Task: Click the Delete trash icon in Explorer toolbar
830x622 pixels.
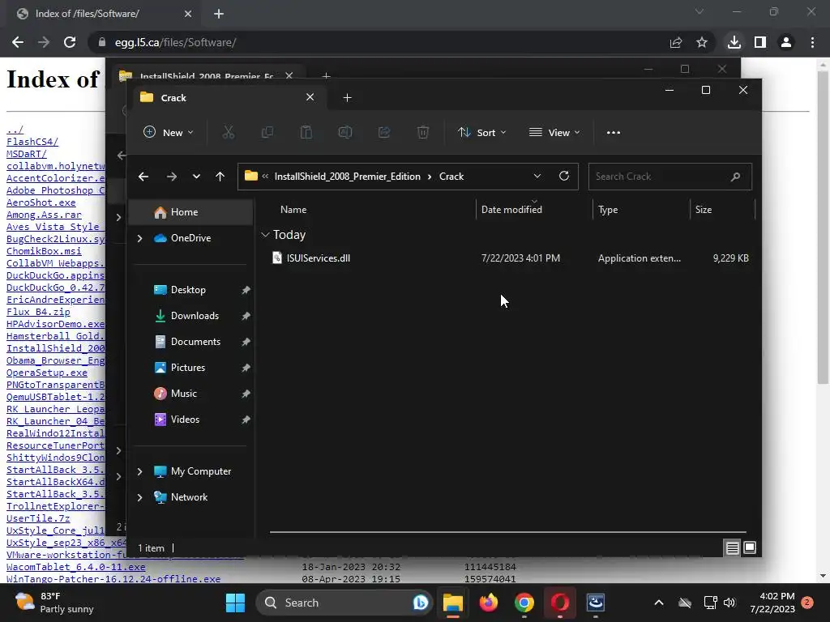Action: click(423, 132)
